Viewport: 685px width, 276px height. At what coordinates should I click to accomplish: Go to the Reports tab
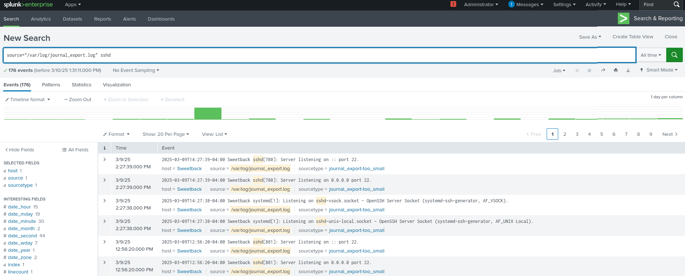pos(103,19)
